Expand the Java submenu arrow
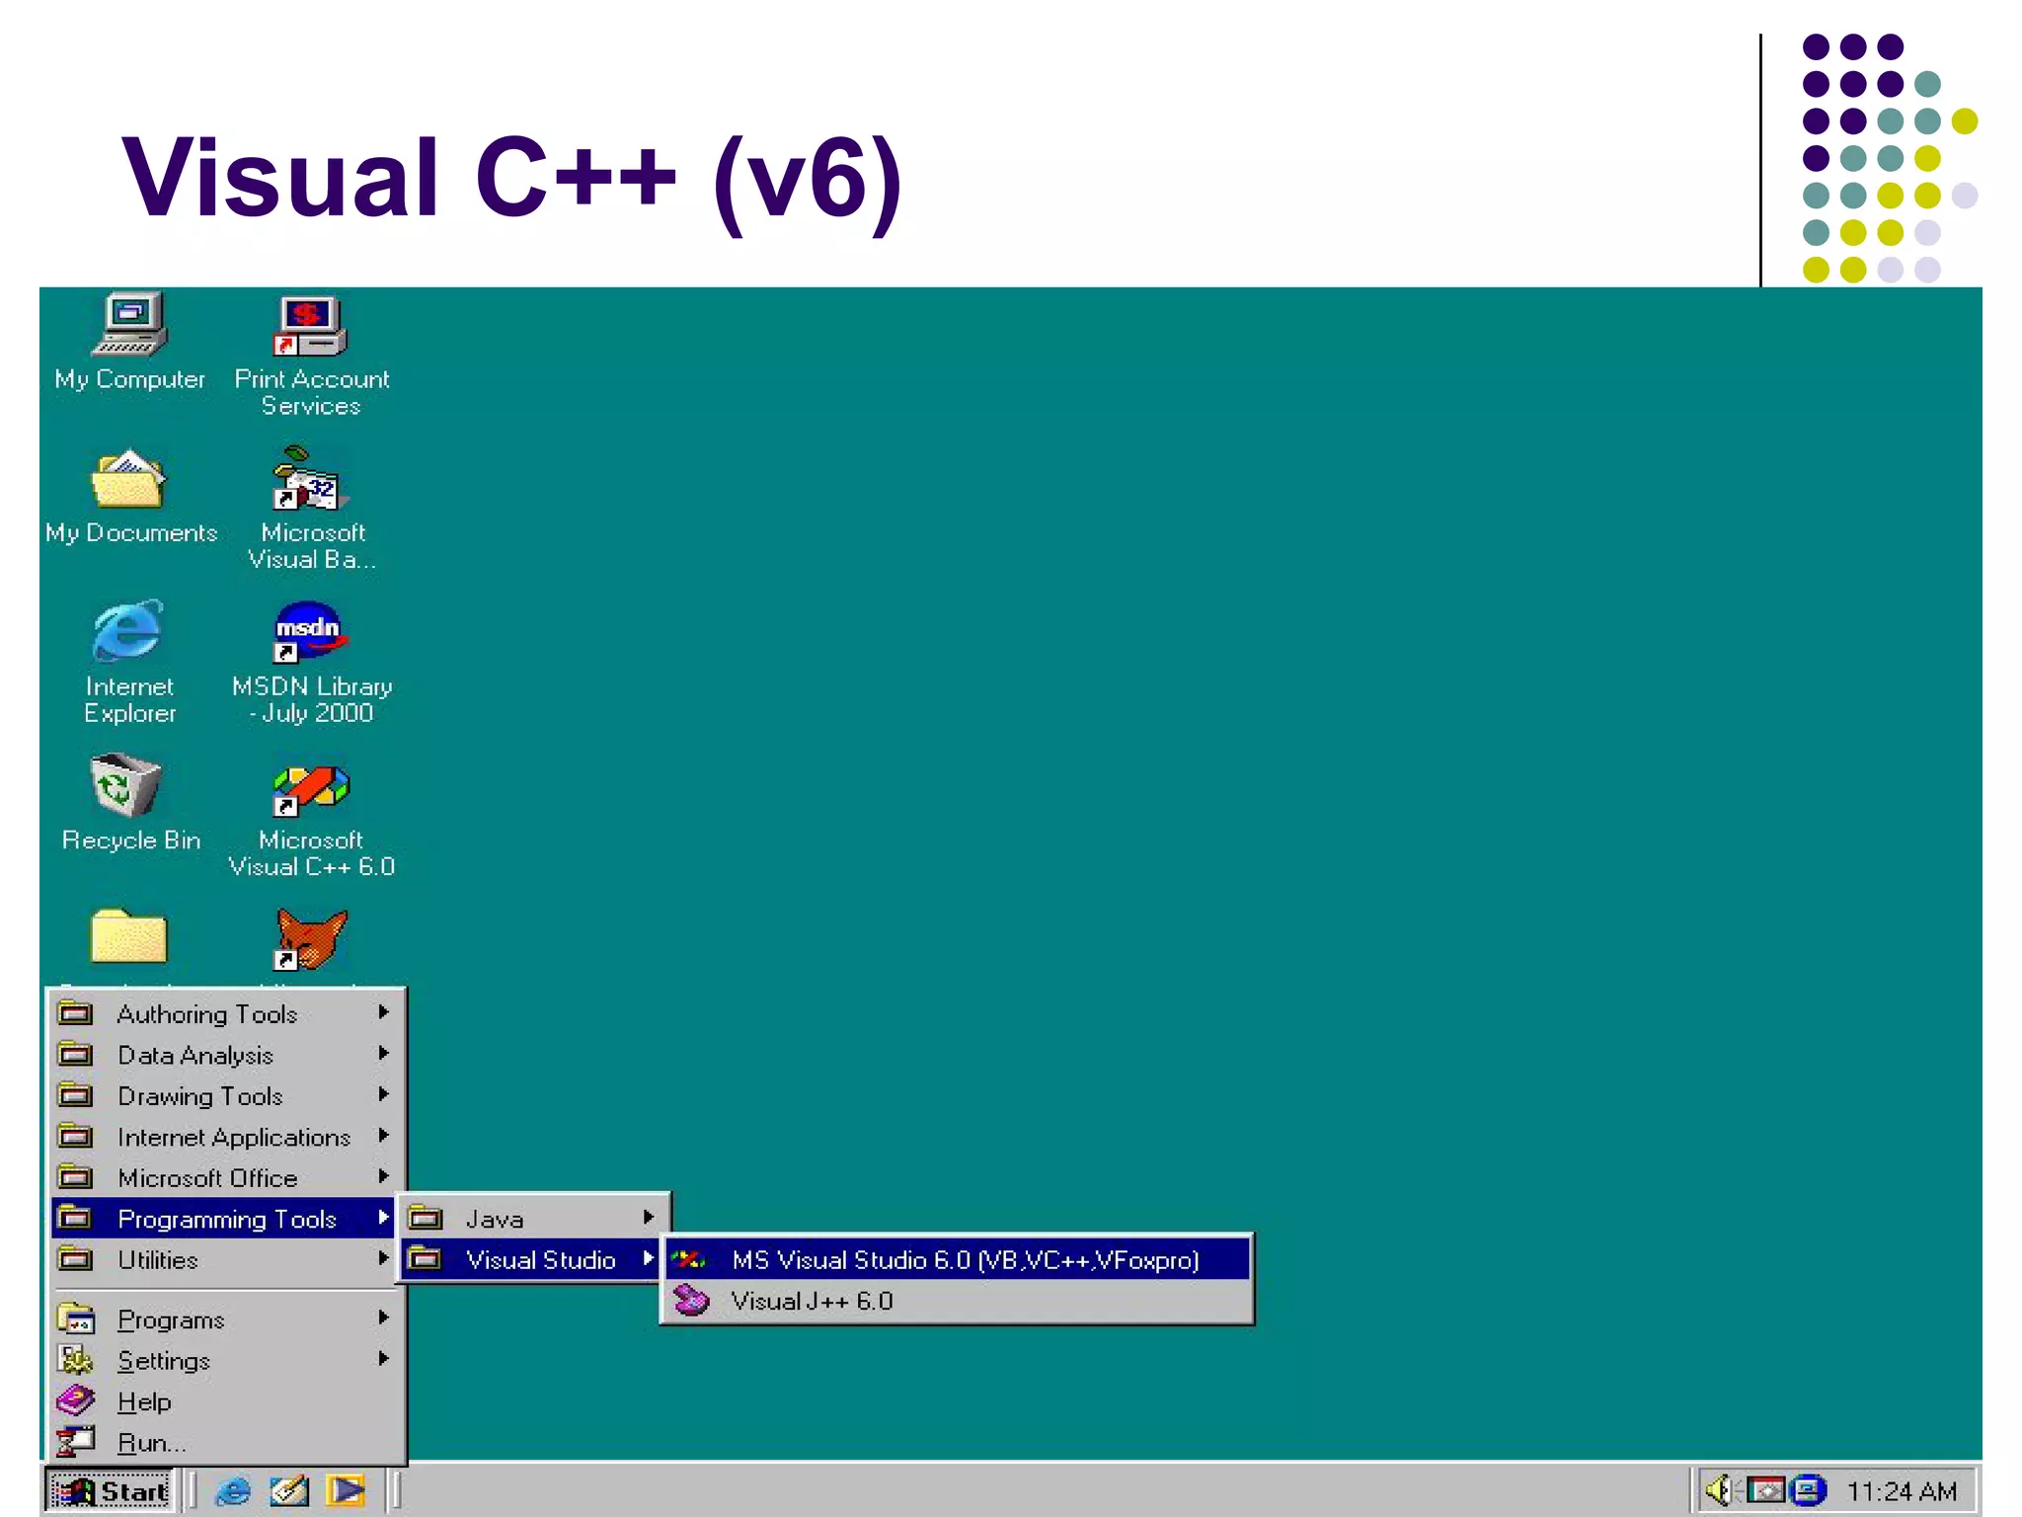The width and height of the screenshot is (2022, 1517). click(649, 1218)
